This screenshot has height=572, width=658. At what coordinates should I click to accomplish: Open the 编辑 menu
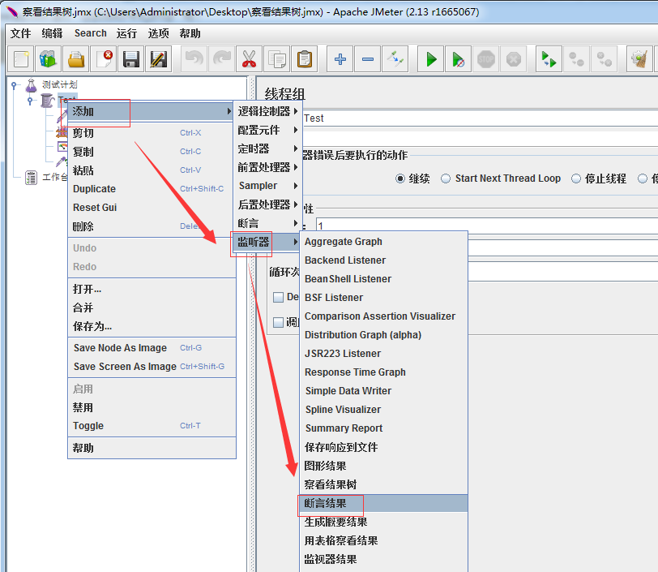(52, 33)
